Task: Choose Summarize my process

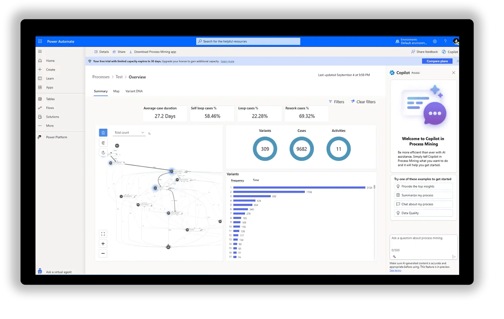Action: click(423, 195)
